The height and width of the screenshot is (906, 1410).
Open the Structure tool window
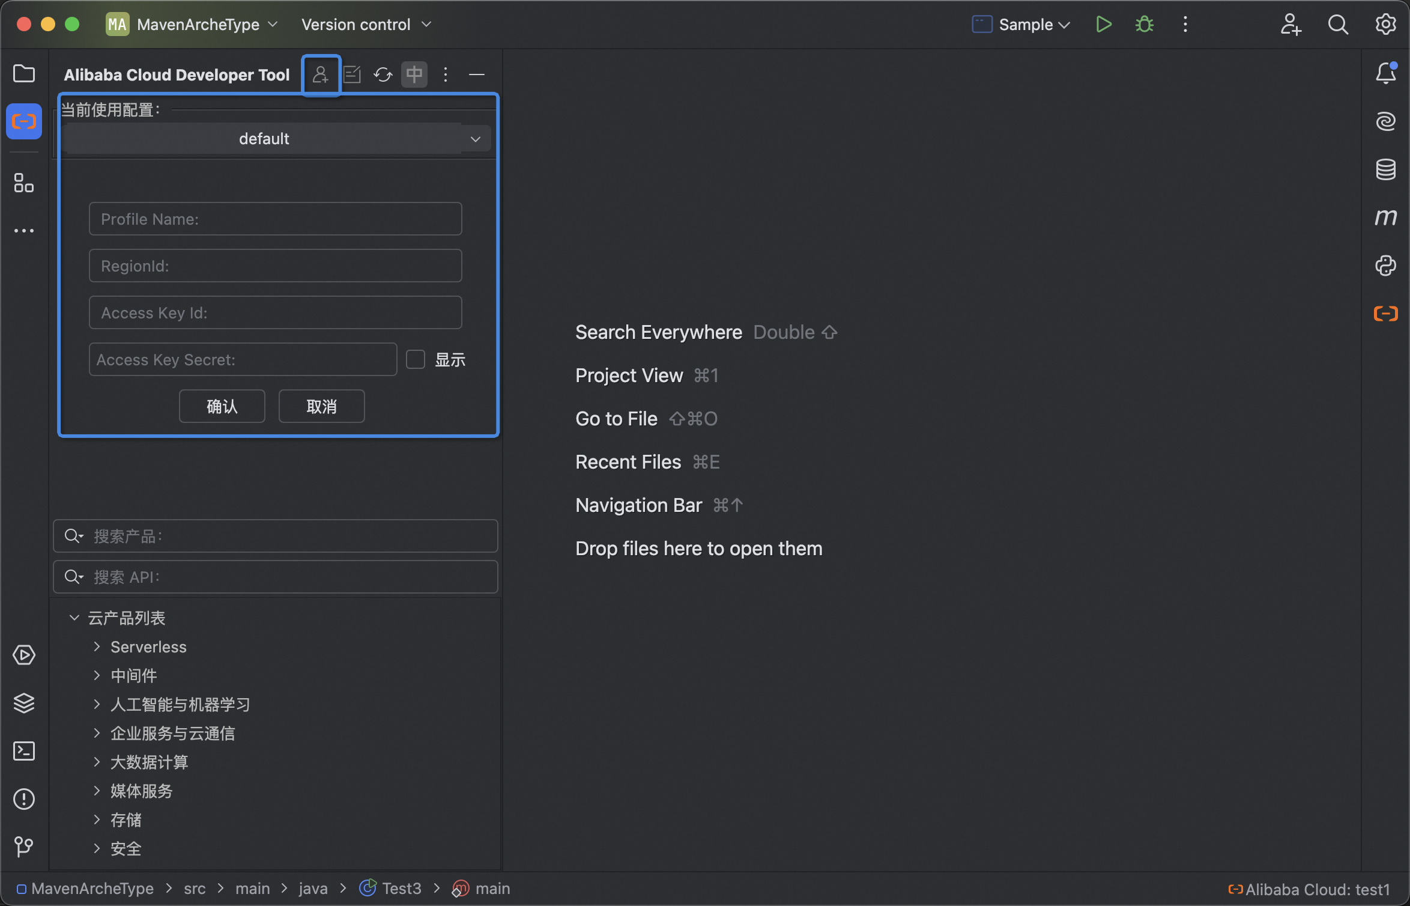pos(24,183)
